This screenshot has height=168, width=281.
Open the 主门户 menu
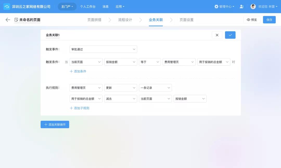67,6
